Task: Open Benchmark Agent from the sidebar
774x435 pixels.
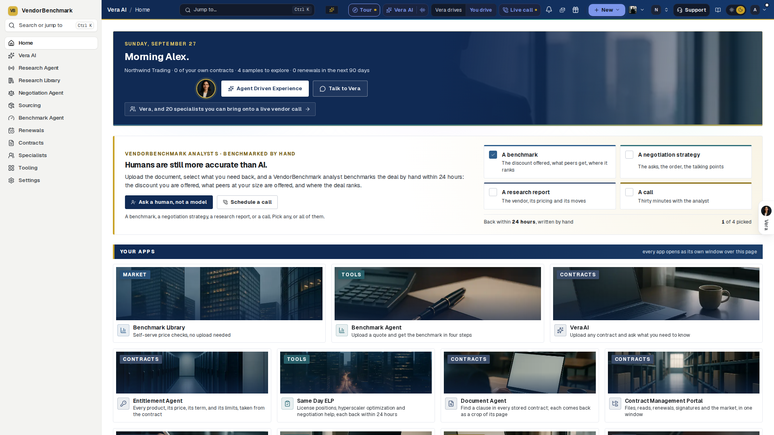Action: coord(51,118)
